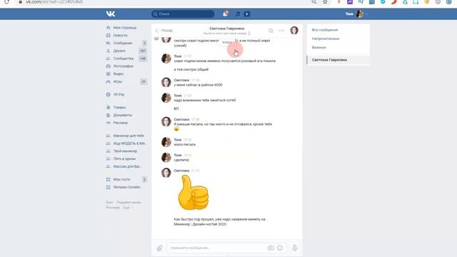Open the Ищу МОДЕЛЬ & МА... community shortcut
Viewport: 457px width, 257px height.
pos(129,143)
